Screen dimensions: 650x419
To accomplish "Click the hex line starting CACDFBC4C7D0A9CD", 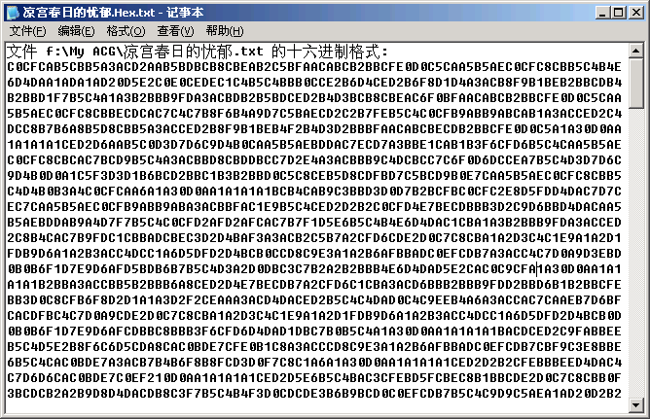I will (x=314, y=316).
